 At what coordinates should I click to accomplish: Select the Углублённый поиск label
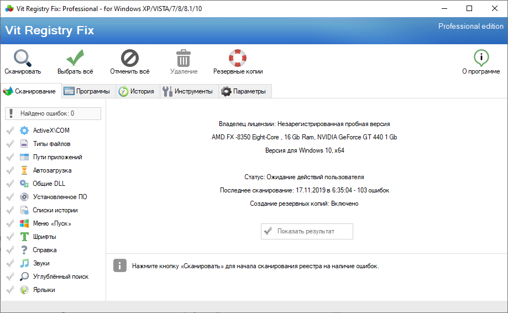point(61,277)
